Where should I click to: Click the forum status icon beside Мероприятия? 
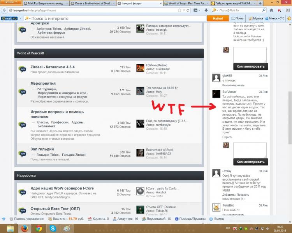[22, 92]
